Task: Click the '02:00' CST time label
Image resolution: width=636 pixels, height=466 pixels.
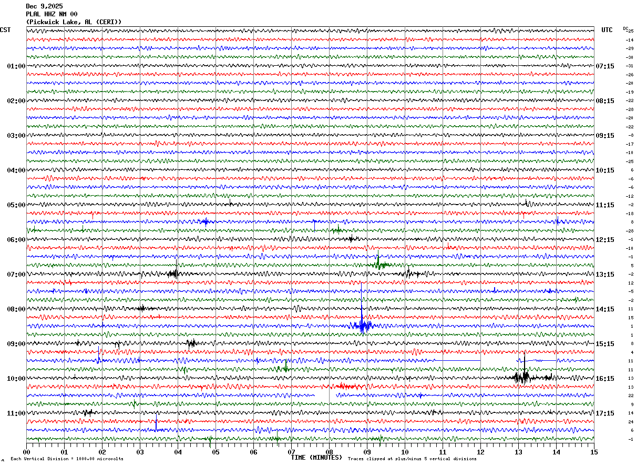Action: click(16, 101)
